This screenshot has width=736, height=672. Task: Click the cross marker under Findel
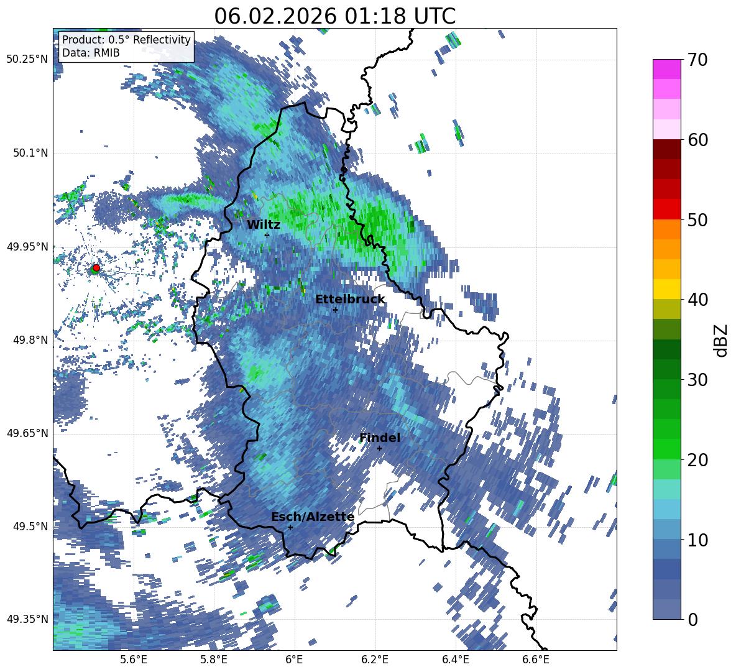point(379,449)
